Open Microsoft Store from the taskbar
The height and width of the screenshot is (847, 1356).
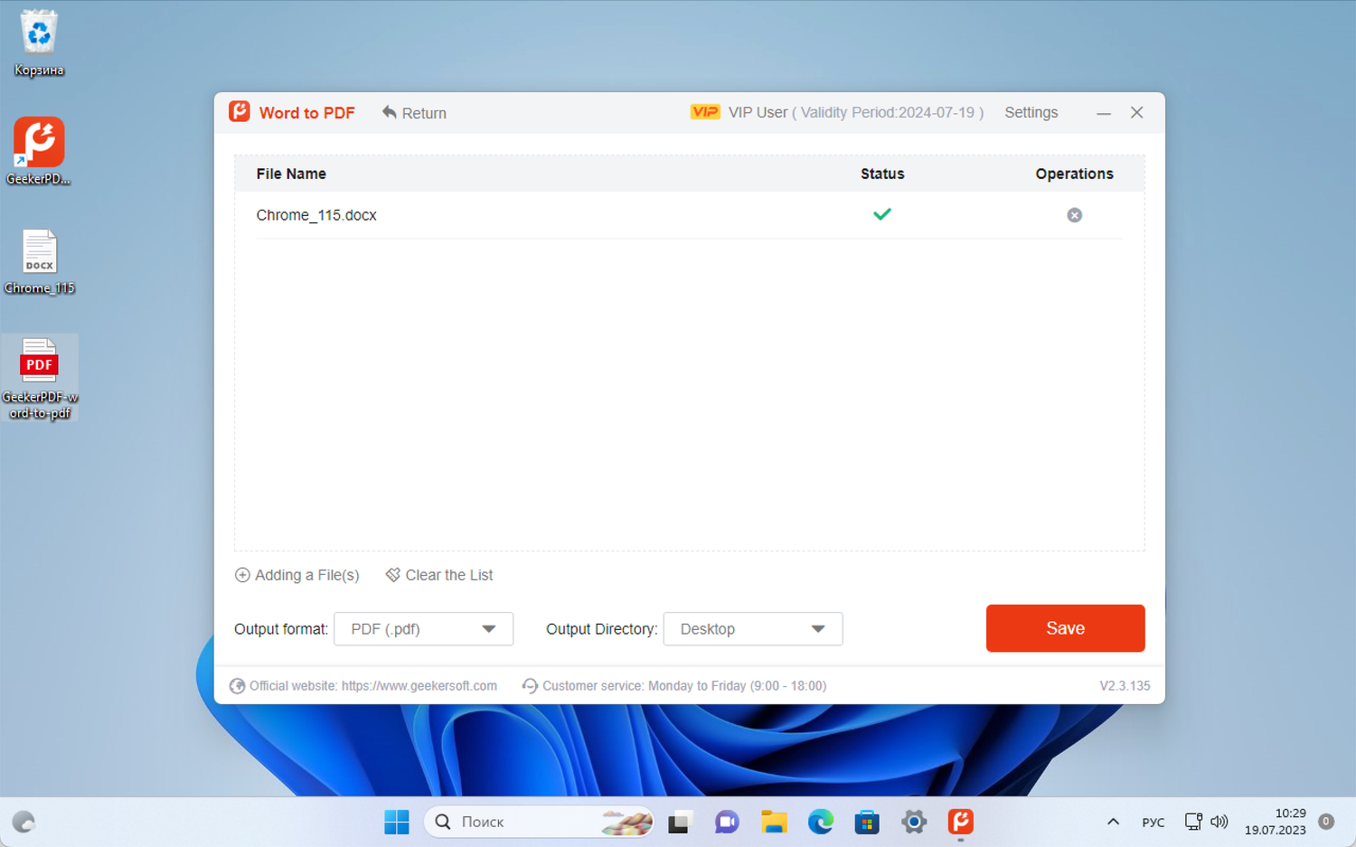(x=868, y=822)
